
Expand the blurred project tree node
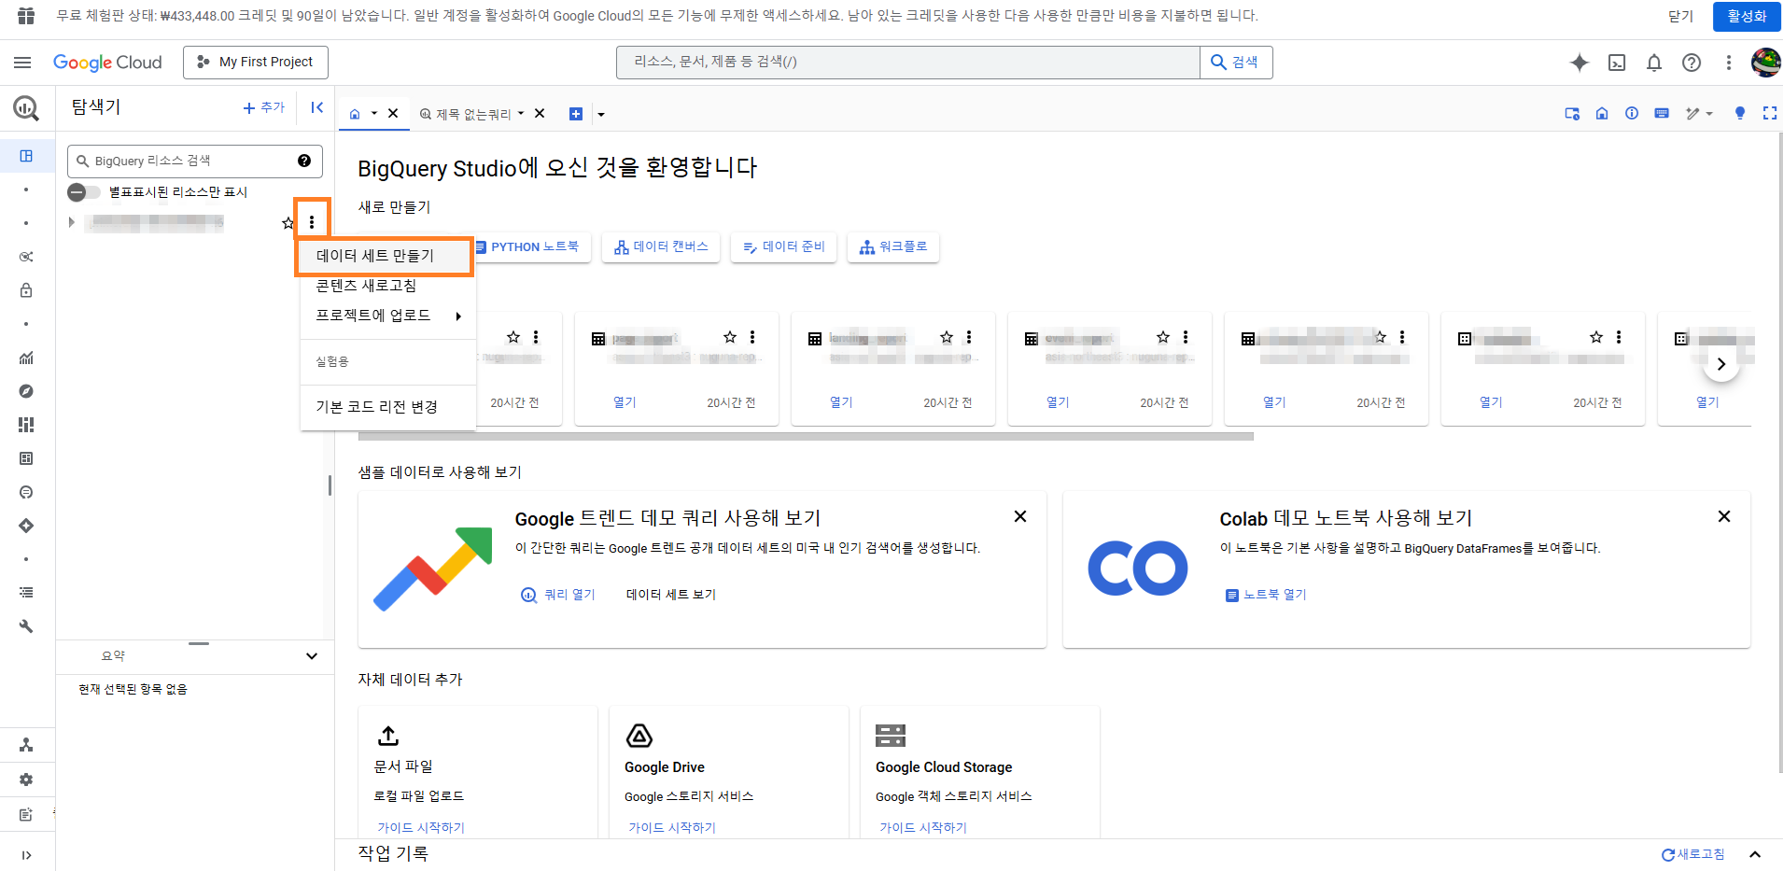(72, 222)
